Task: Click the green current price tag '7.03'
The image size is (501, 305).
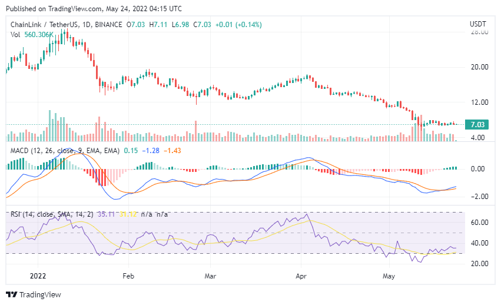Action: (x=477, y=124)
